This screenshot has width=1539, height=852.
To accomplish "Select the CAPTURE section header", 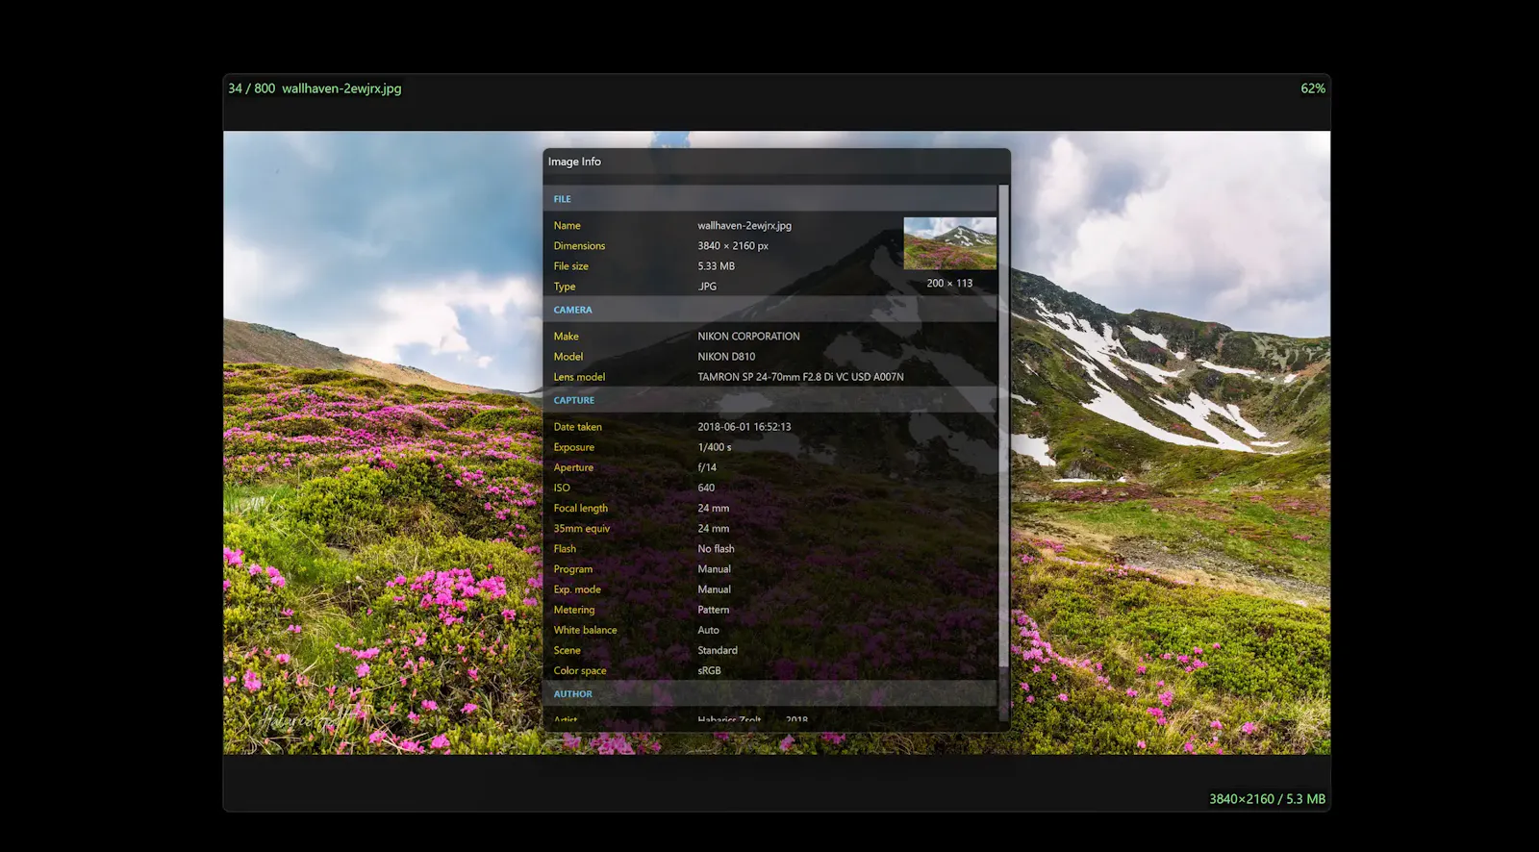I will (x=769, y=400).
